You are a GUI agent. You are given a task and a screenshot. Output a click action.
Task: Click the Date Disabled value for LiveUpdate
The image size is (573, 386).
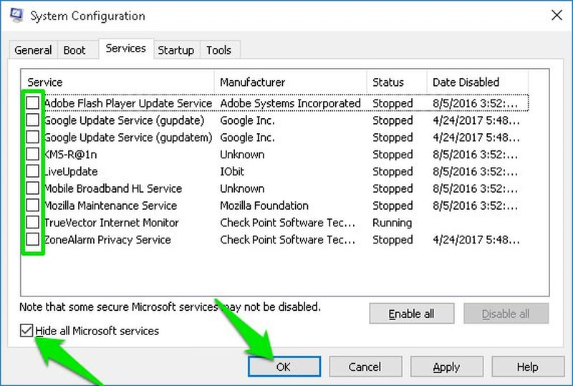[475, 171]
